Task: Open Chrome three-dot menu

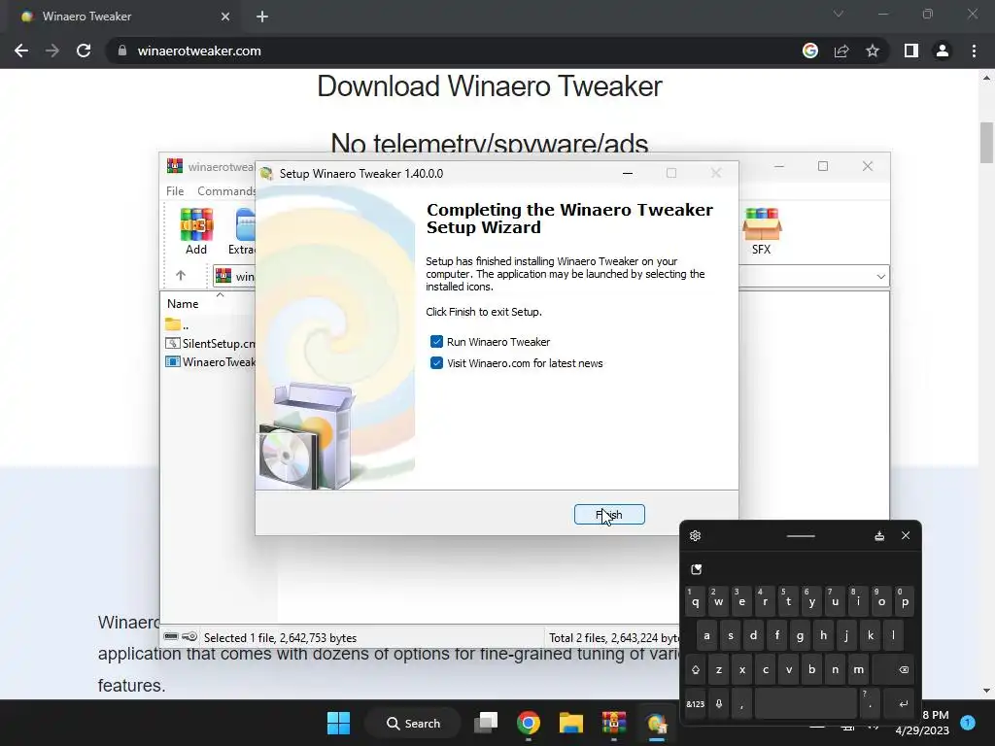Action: tap(974, 51)
